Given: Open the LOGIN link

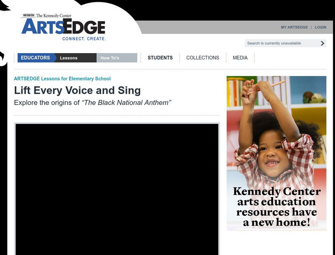Looking at the screenshot, I should pyautogui.click(x=320, y=27).
